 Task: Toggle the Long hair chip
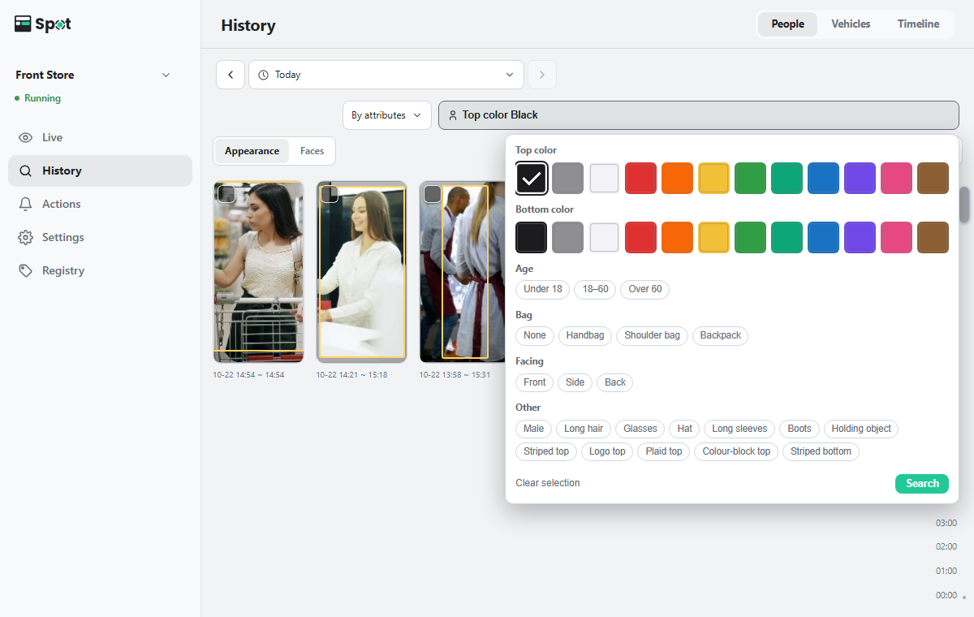pyautogui.click(x=584, y=429)
